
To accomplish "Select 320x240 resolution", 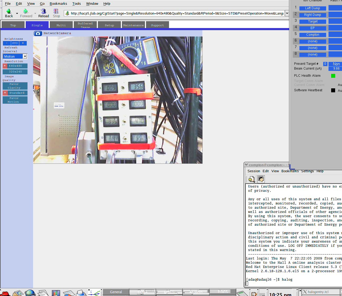I will pyautogui.click(x=15, y=72).
